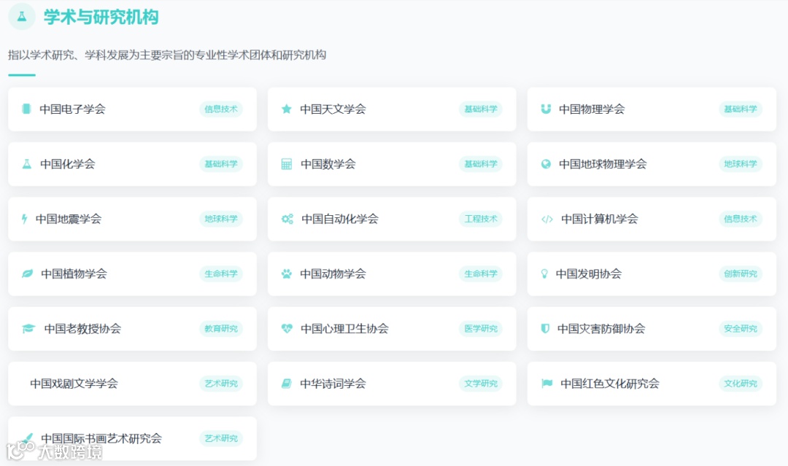Click the paintbrush icon next to 中国国际书画艺术研究会
Image resolution: width=788 pixels, height=466 pixels.
[x=28, y=438]
